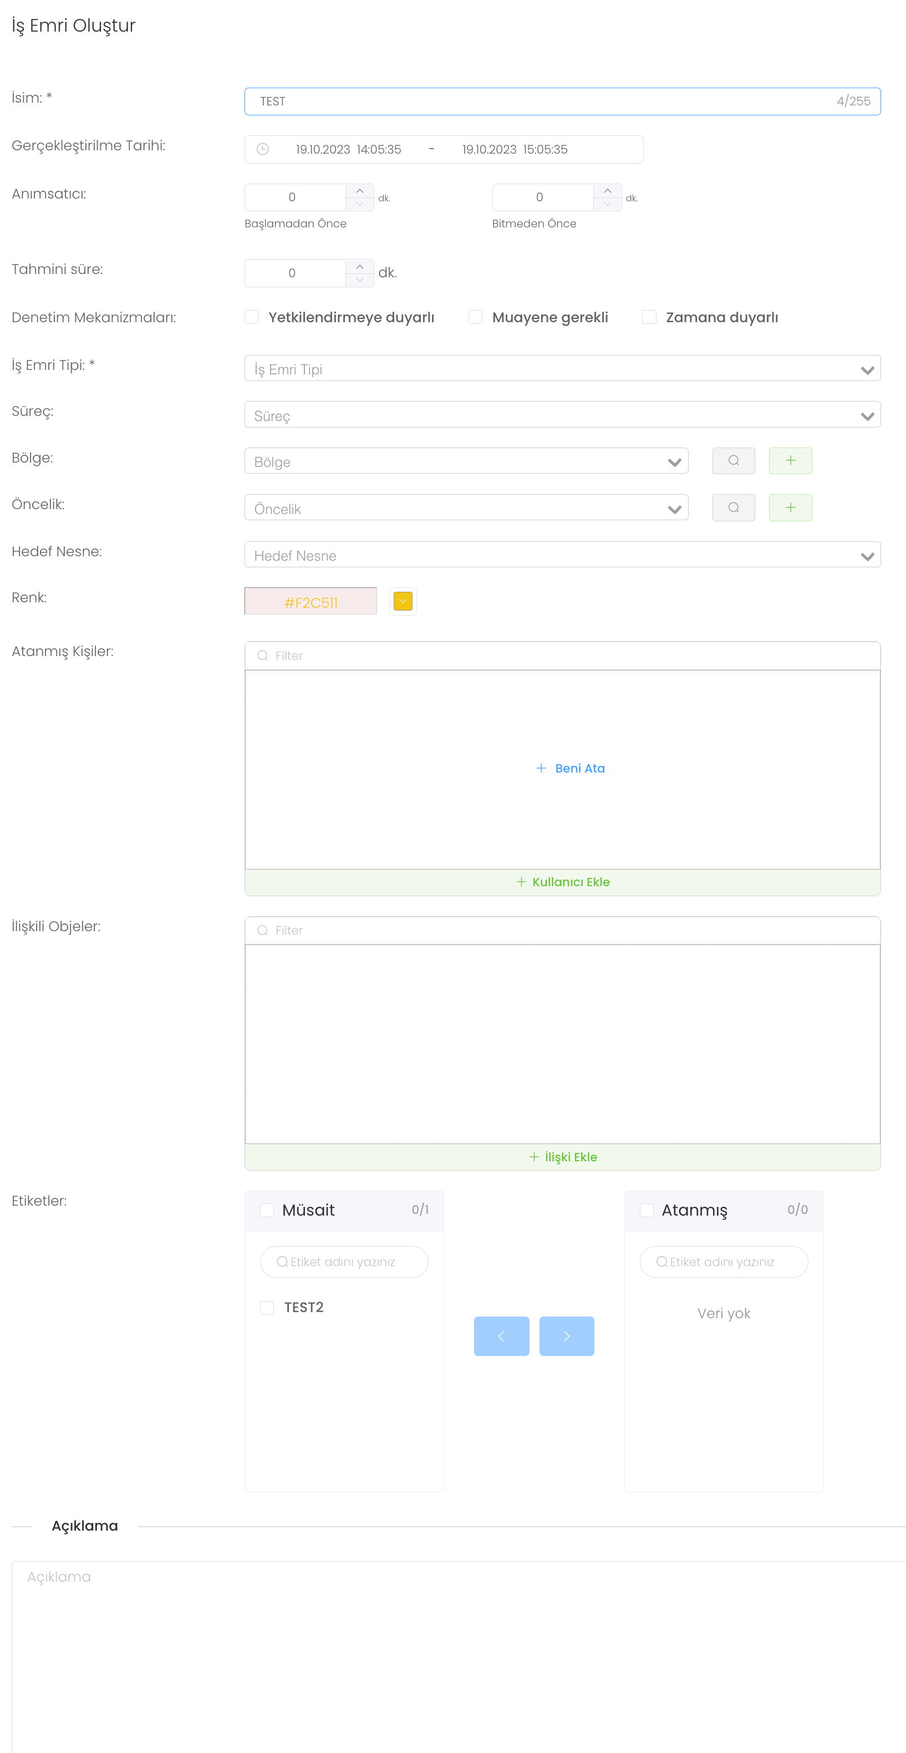Enable Yetkilendirmeye duyarlı checkbox
This screenshot has width=906, height=1753.
(x=252, y=317)
